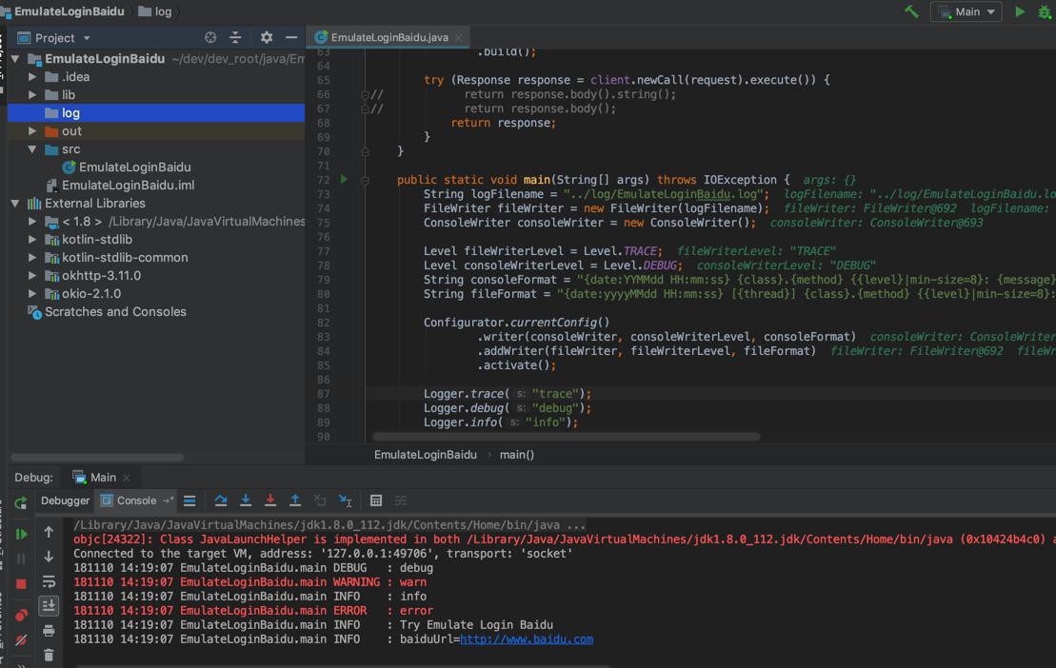Click the Rerun Main debug icon
Image resolution: width=1056 pixels, height=668 pixels.
[21, 501]
